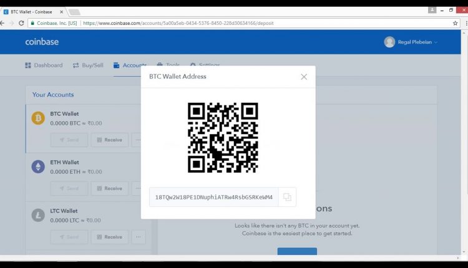The height and width of the screenshot is (268, 468).
Task: Click Receive under LTC Wallet
Action: pos(110,237)
